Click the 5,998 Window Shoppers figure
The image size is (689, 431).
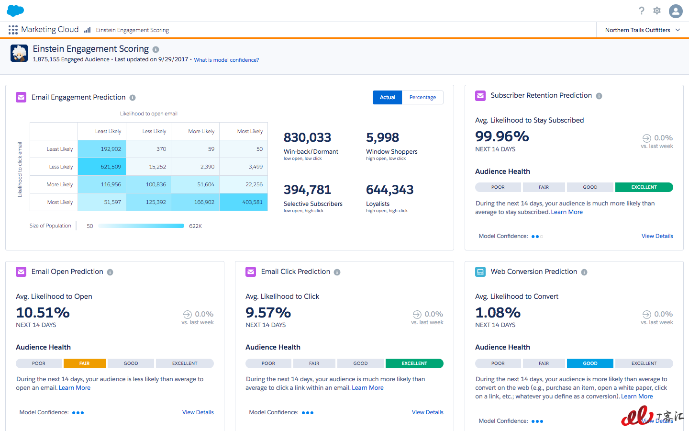click(x=382, y=138)
